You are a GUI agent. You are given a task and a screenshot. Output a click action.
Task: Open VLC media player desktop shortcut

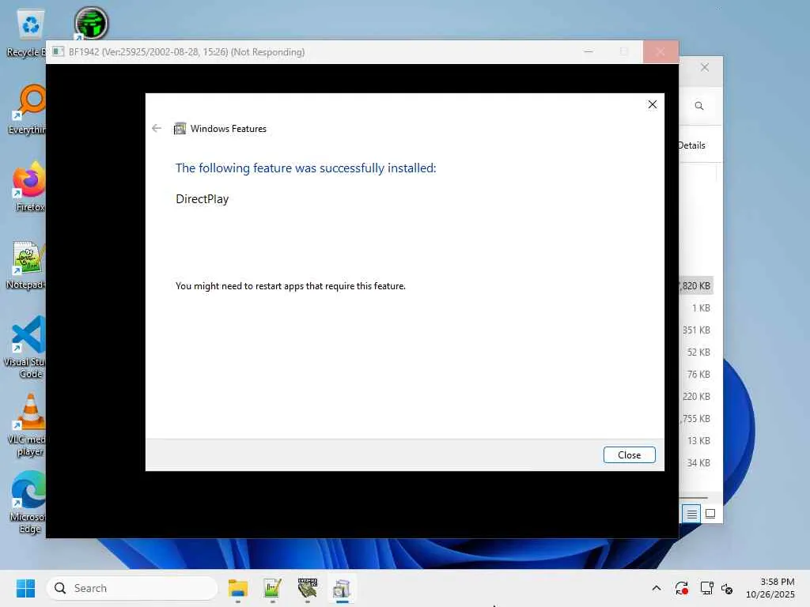click(x=27, y=425)
